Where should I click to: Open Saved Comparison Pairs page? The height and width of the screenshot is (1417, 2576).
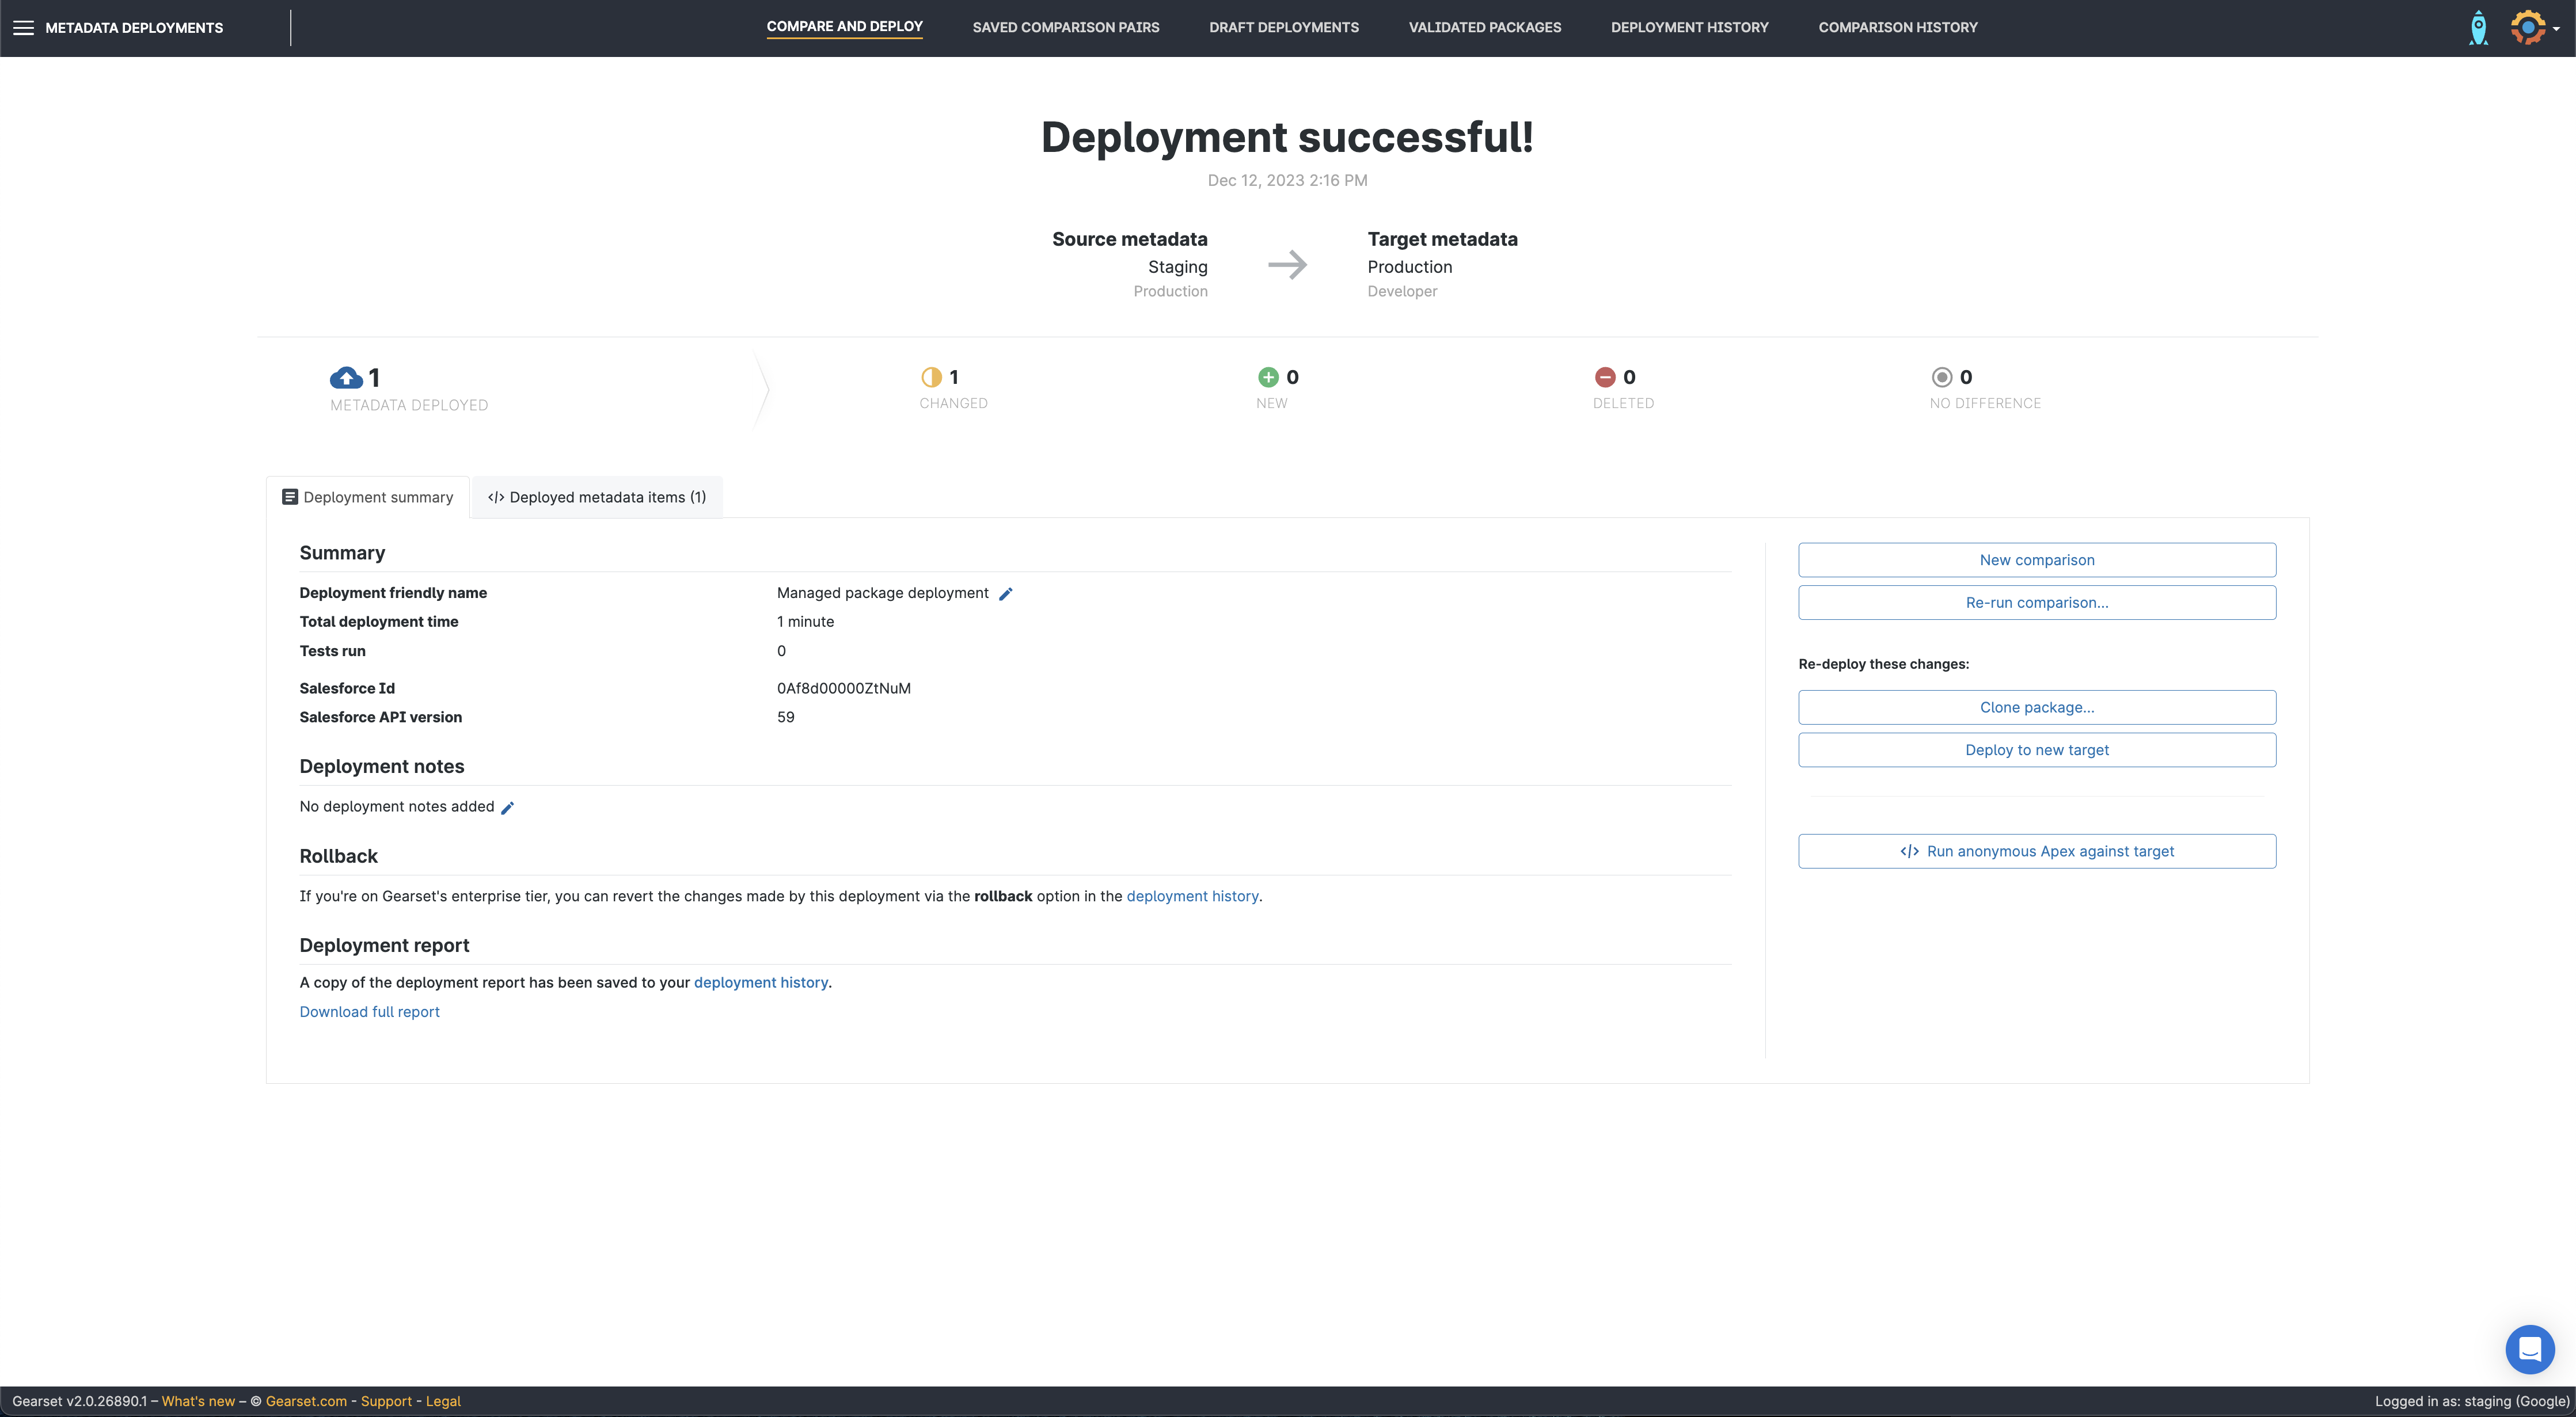coord(1065,28)
